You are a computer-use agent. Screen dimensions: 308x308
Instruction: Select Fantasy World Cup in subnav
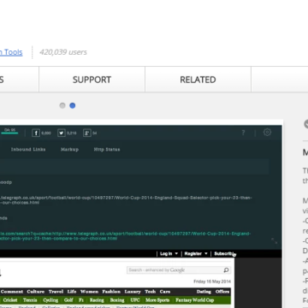point(195,300)
